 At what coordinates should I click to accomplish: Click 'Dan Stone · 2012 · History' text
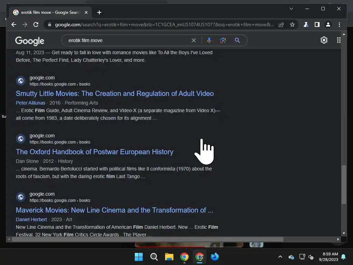[44, 161]
